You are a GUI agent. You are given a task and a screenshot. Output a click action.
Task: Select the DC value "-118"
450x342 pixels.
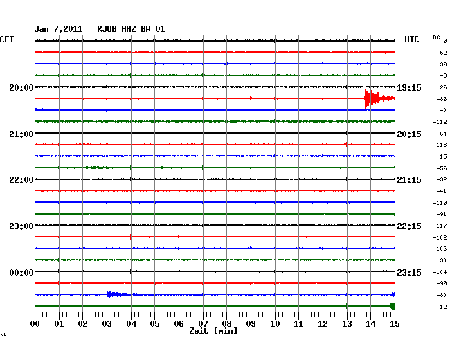click(x=440, y=145)
